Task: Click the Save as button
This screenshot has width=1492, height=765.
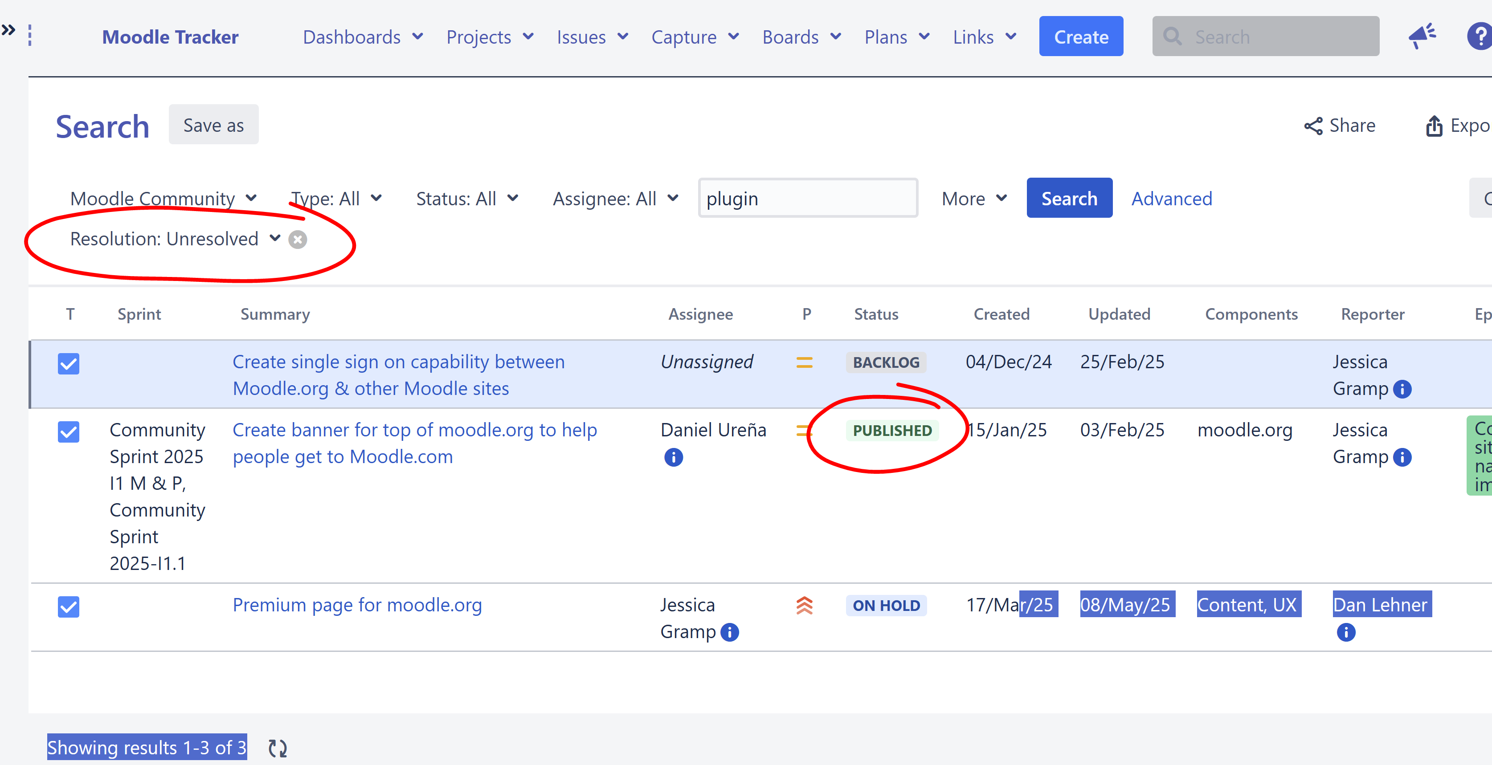Action: click(x=213, y=125)
